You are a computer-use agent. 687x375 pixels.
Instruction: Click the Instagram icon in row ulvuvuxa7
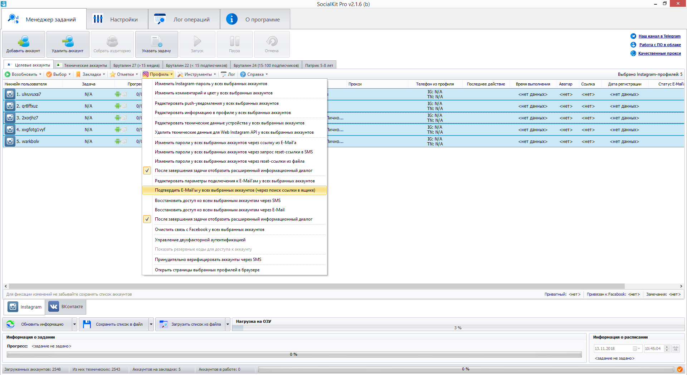click(10, 94)
